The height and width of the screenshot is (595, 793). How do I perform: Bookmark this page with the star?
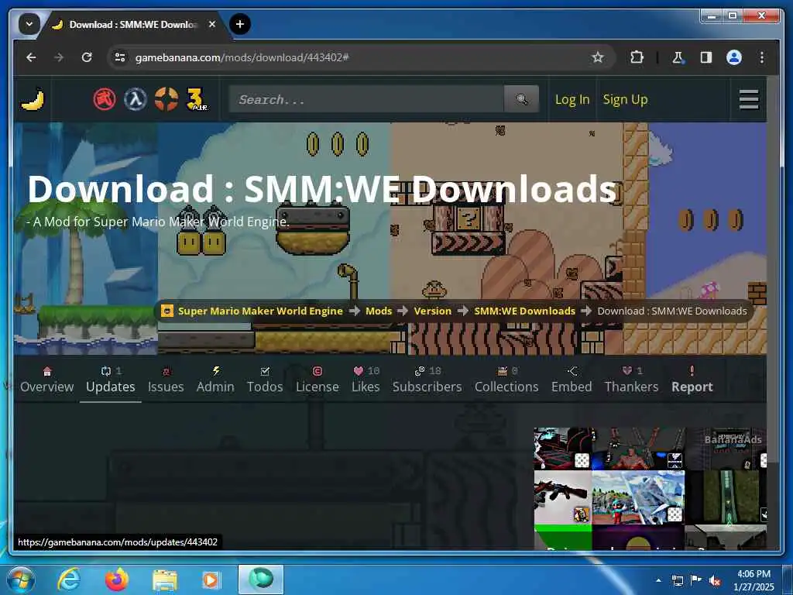click(598, 57)
